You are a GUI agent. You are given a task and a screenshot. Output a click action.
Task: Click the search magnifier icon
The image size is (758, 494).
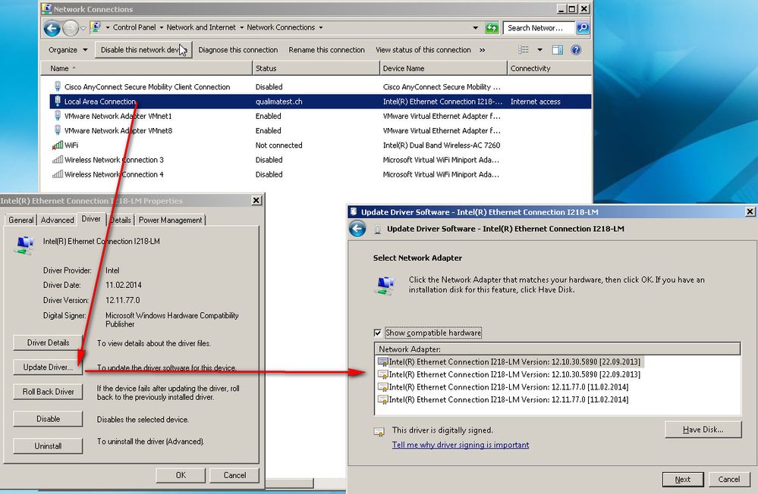tap(583, 28)
